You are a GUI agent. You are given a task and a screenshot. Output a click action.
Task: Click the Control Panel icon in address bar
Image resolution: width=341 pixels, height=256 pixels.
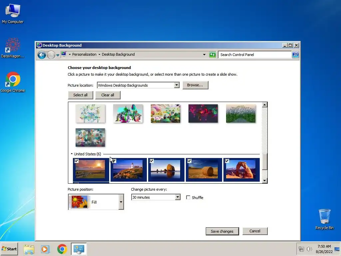[64, 54]
